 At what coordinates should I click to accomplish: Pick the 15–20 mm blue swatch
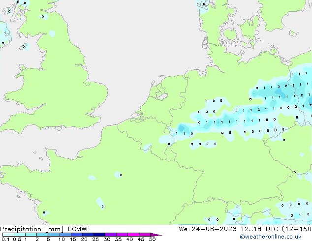pos(77,235)
